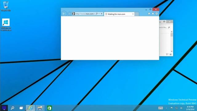
Task: Click the forward navigation arrow in IE
Action: click(69, 14)
